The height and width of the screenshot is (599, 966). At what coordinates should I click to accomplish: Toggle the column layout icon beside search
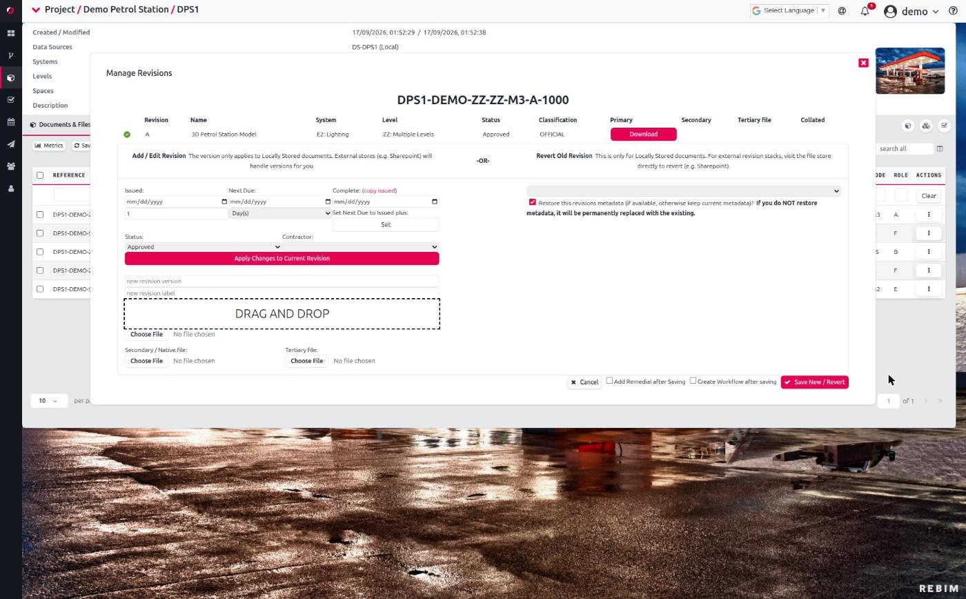pyautogui.click(x=940, y=148)
